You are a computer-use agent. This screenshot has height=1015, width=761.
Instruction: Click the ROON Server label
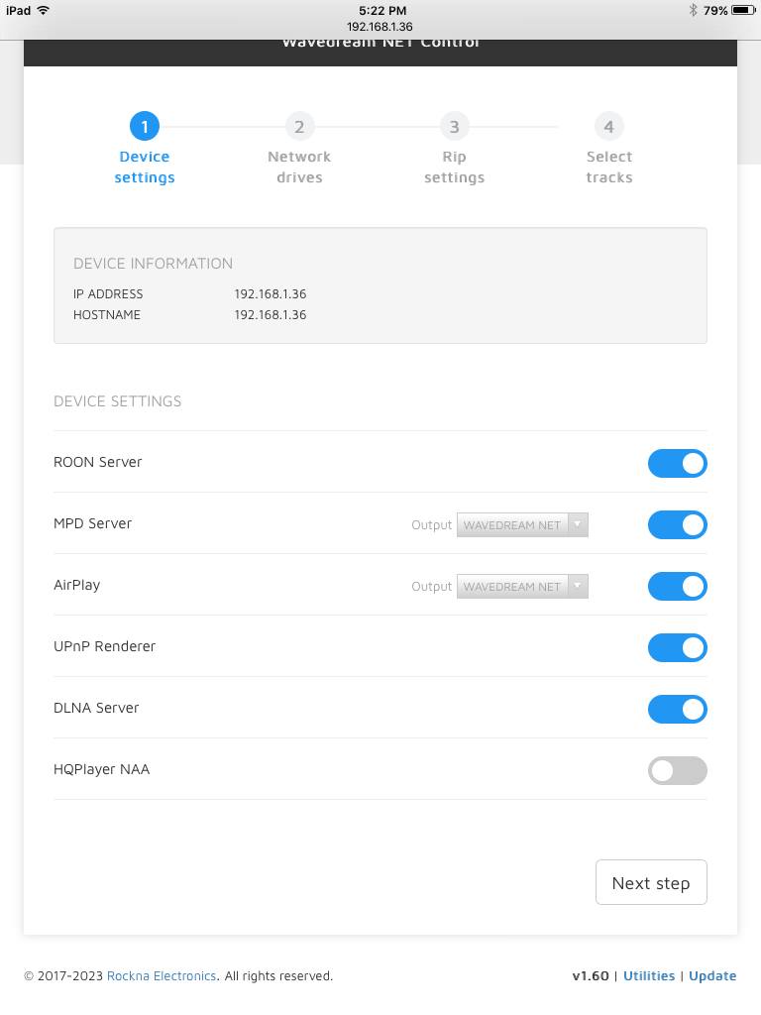click(x=98, y=462)
